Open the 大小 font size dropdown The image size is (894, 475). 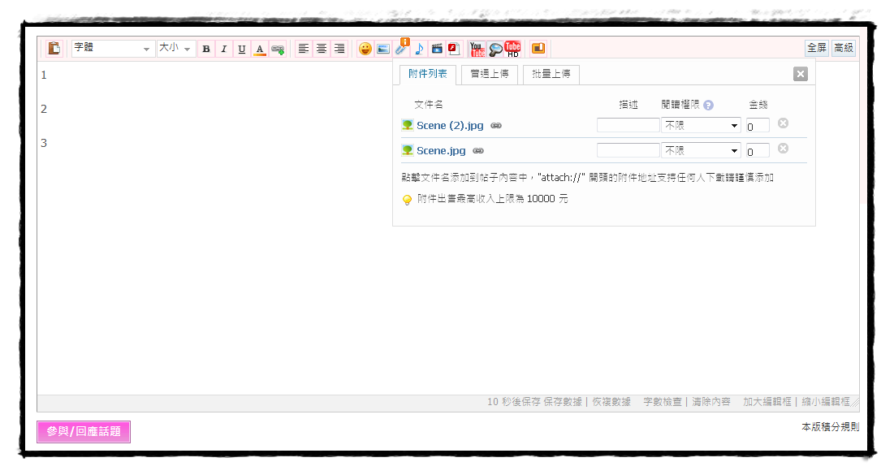[x=176, y=49]
